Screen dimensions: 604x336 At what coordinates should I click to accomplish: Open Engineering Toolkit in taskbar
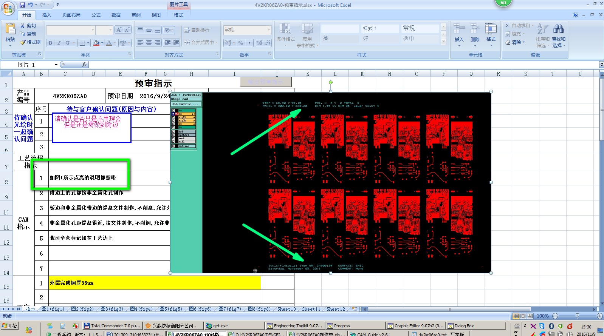[295, 326]
